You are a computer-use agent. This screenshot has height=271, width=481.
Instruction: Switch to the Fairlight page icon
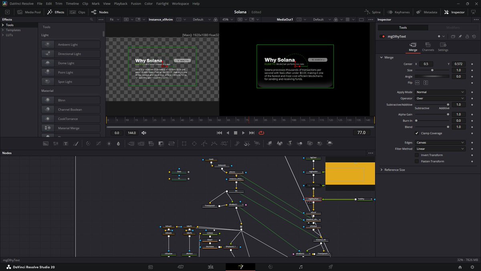coord(301,267)
